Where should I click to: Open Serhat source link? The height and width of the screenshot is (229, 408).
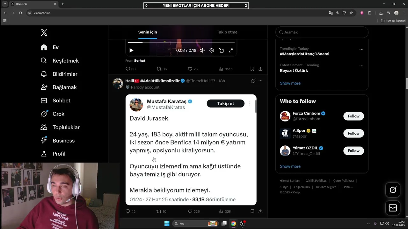click(x=140, y=60)
